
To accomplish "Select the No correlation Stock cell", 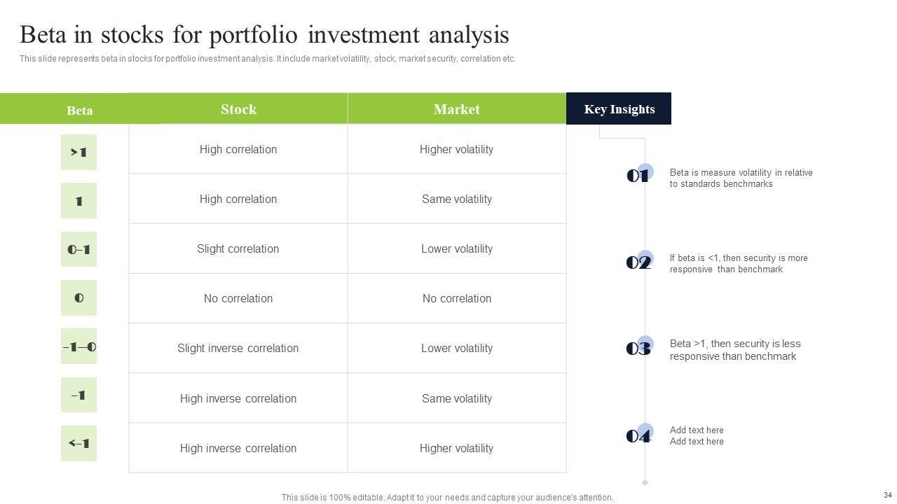I will tap(238, 298).
